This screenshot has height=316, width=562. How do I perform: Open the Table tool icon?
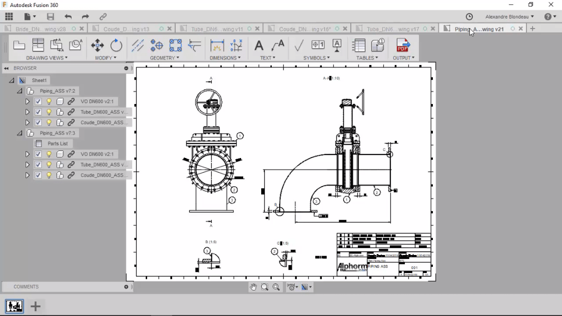tap(358, 45)
